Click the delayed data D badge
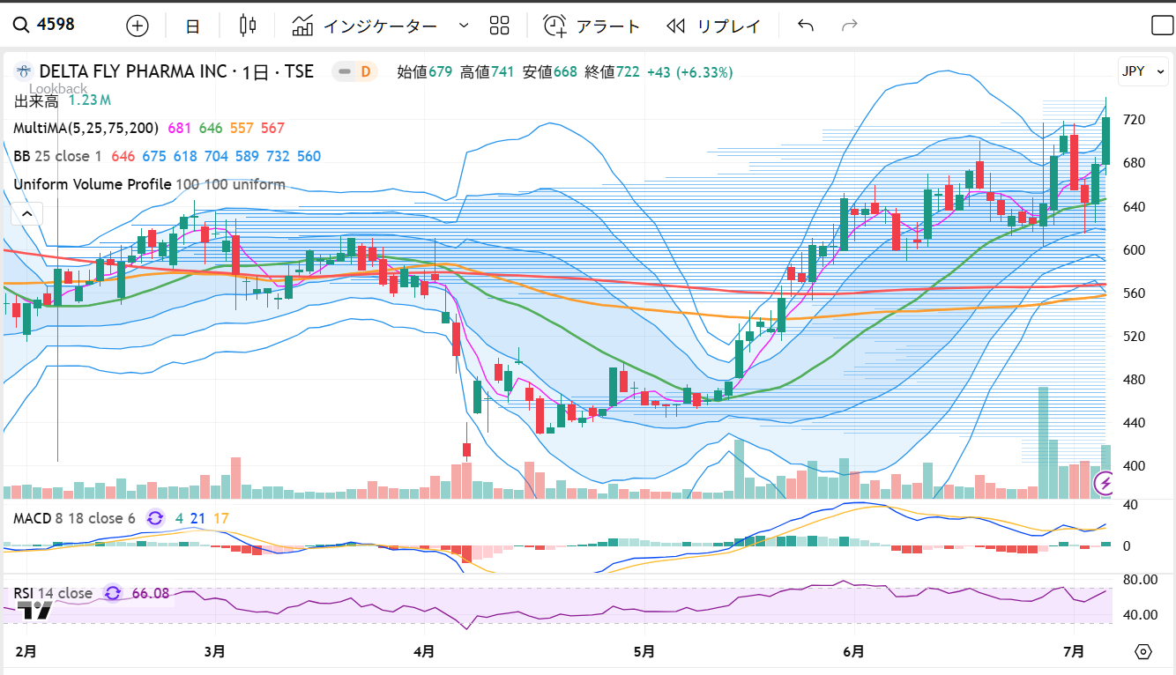Image resolution: width=1176 pixels, height=675 pixels. pyautogui.click(x=365, y=71)
